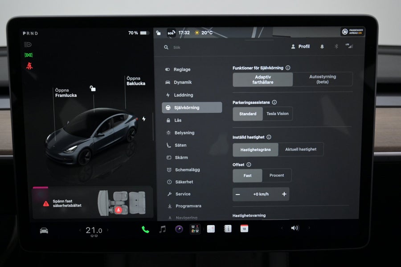Set offset mode to Fast
Image resolution: width=401 pixels, height=267 pixels.
[x=247, y=176]
